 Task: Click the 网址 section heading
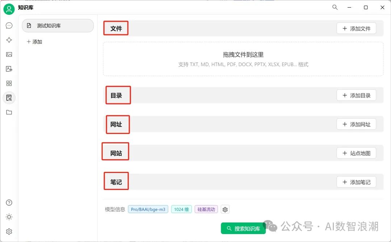(x=116, y=124)
